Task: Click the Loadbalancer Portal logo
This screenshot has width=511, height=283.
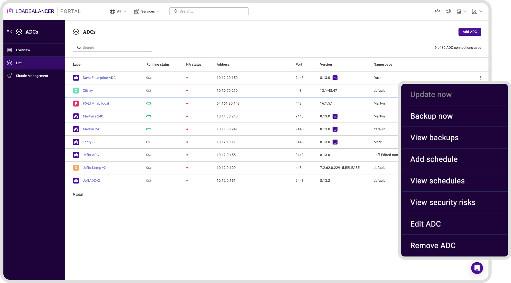Action: (44, 11)
